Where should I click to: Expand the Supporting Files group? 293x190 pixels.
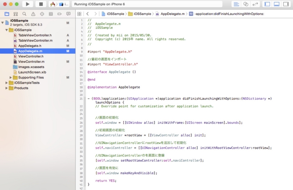click(11, 77)
